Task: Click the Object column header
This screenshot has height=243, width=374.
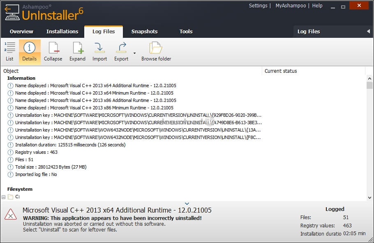Action: tap(132, 71)
